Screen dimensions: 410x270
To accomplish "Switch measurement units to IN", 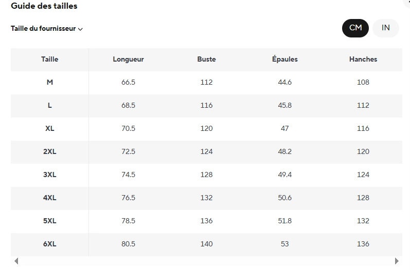I will (x=386, y=28).
